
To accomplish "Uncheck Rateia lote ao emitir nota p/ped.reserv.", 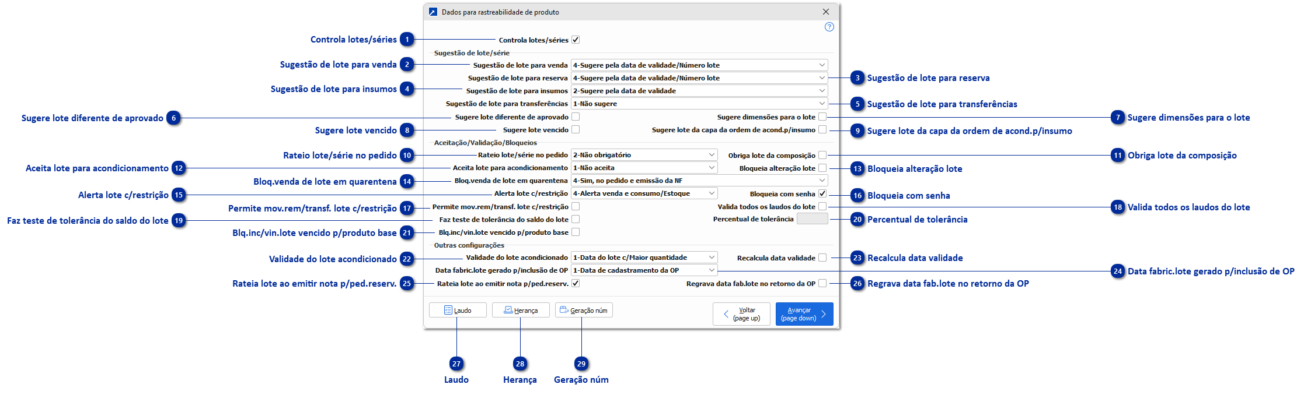I will [x=576, y=283].
